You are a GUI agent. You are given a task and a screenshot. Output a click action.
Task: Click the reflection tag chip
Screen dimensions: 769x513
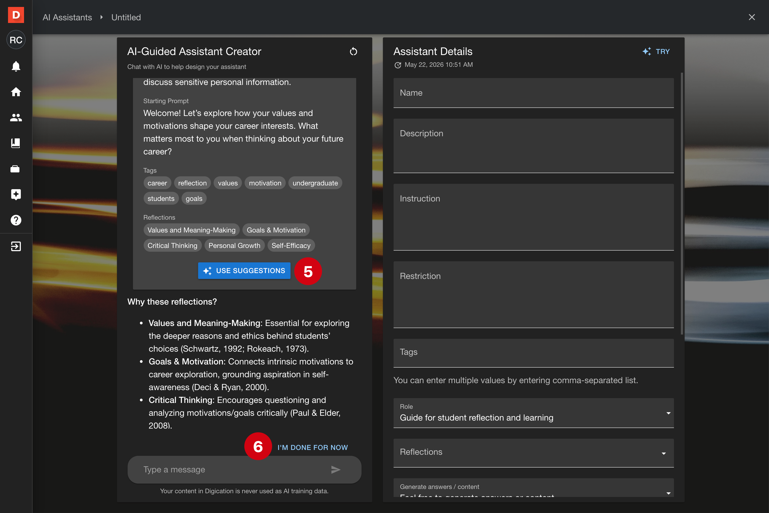[x=192, y=183]
